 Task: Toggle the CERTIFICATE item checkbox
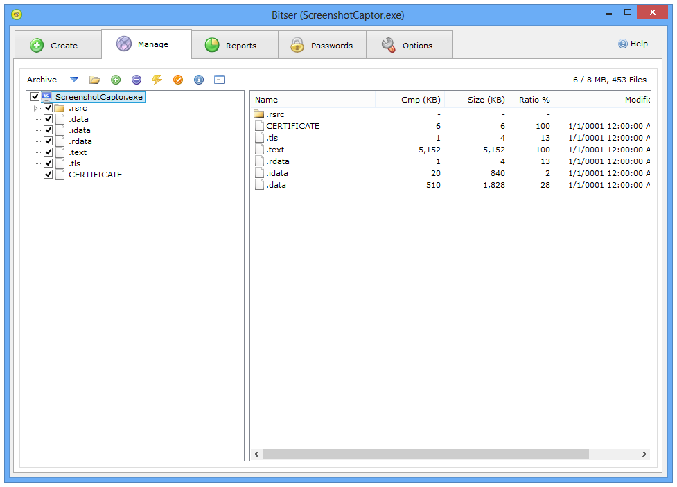(48, 174)
